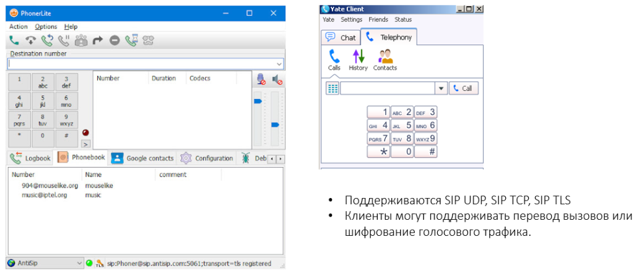Open History in Yate Client
Screen dimensions: 634x273
coord(358,60)
